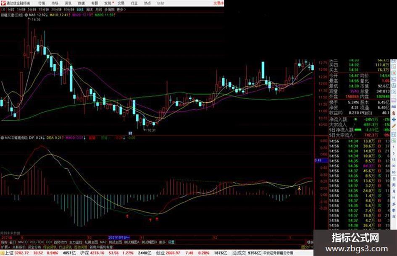This screenshot has height=256, width=397.
Task: Apply the 主力监控 indicator tab
Action: point(76,242)
